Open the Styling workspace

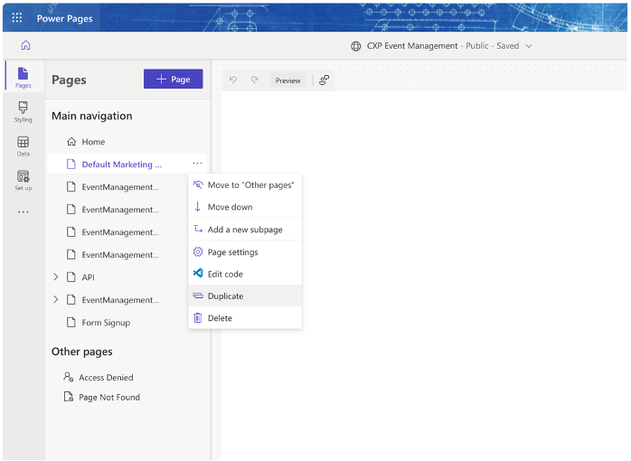(23, 112)
